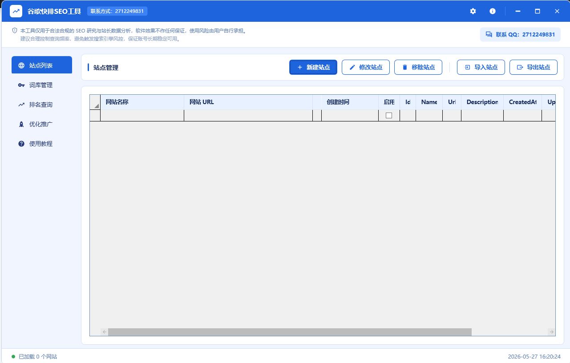This screenshot has width=570, height=363.
Task: Switch to the 排名查询 sidebar section
Action: click(42, 105)
